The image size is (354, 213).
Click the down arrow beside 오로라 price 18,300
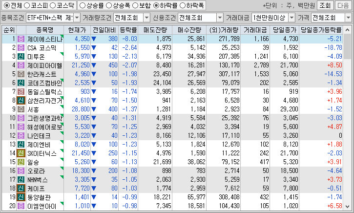pos(94,171)
